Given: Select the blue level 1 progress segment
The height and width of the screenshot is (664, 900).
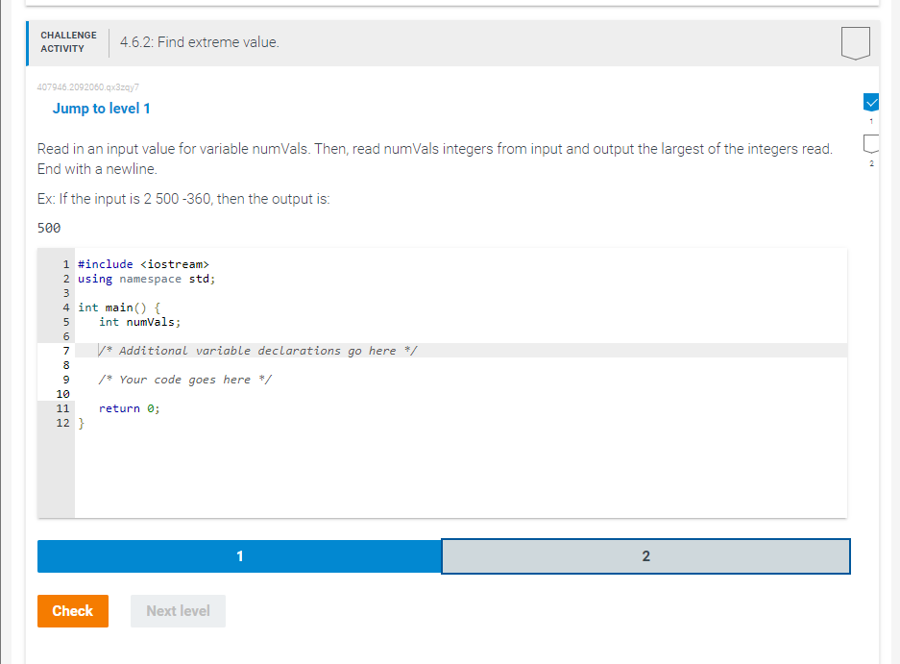Looking at the screenshot, I should coord(238,555).
